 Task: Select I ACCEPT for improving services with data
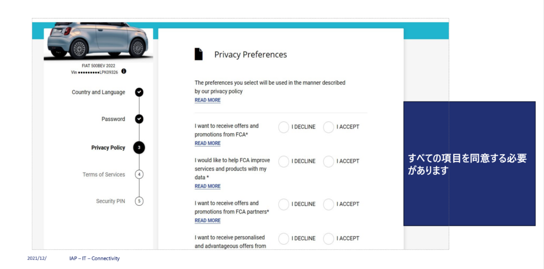tap(328, 162)
